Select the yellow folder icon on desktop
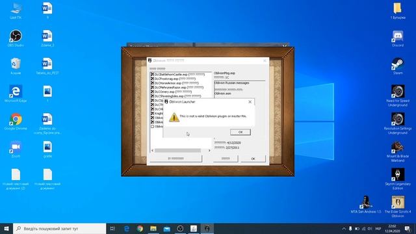The height and width of the screenshot is (234, 416). click(398, 10)
